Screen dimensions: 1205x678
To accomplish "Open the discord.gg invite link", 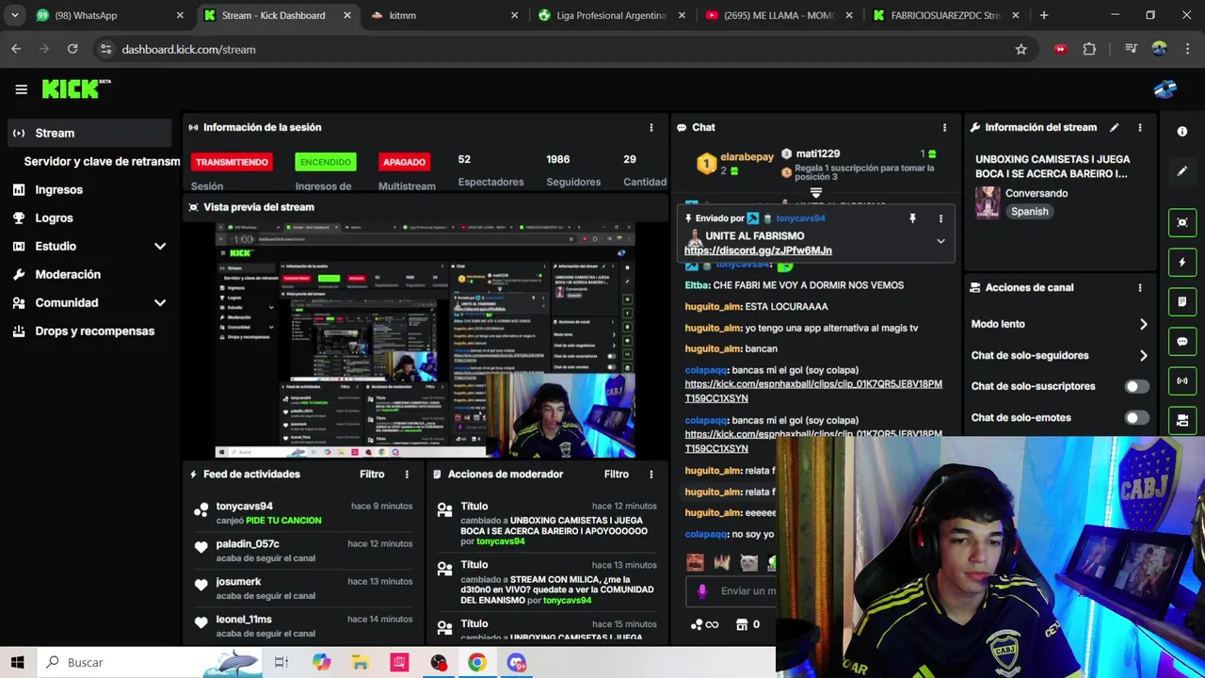I will tap(758, 250).
